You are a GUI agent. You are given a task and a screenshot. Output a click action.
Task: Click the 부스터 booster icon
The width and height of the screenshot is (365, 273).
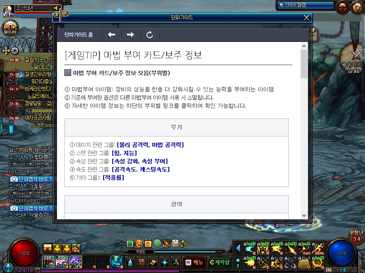[10, 27]
